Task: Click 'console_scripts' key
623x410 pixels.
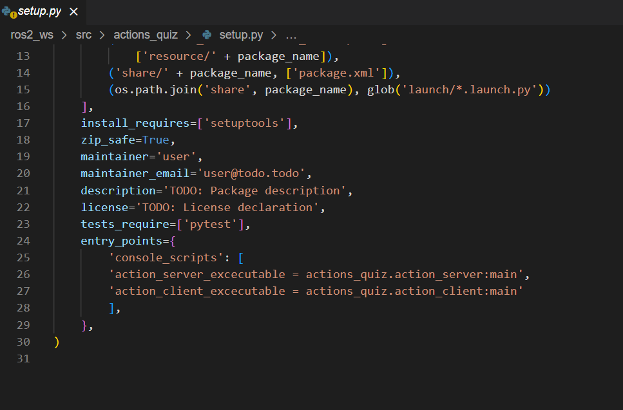Action: coord(166,258)
